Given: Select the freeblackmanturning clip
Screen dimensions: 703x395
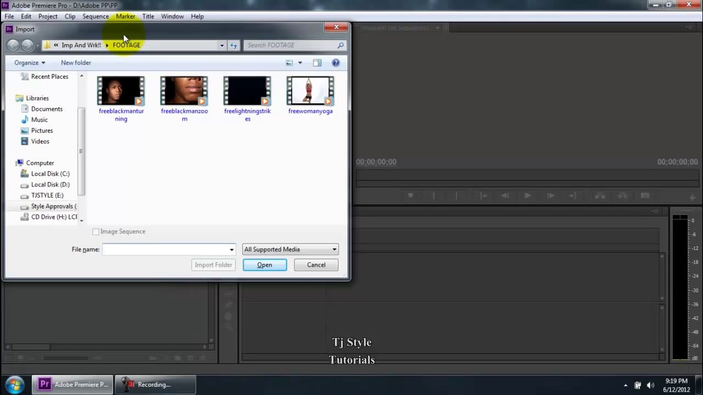Looking at the screenshot, I should (x=121, y=99).
